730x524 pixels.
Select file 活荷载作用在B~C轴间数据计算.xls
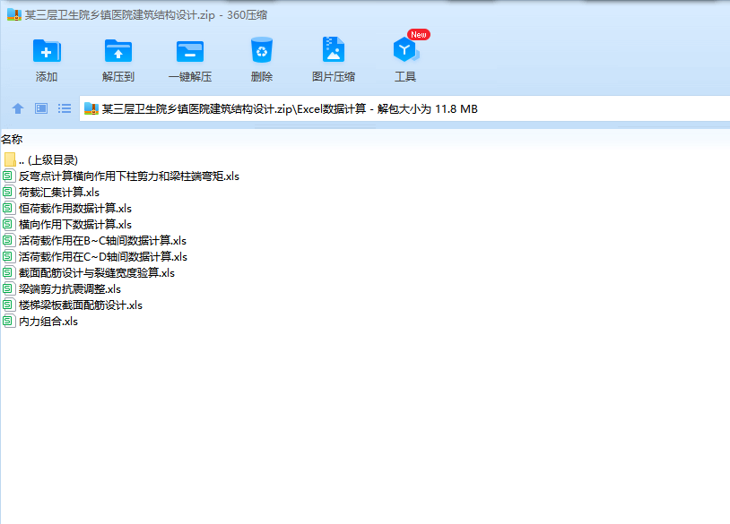click(x=102, y=241)
